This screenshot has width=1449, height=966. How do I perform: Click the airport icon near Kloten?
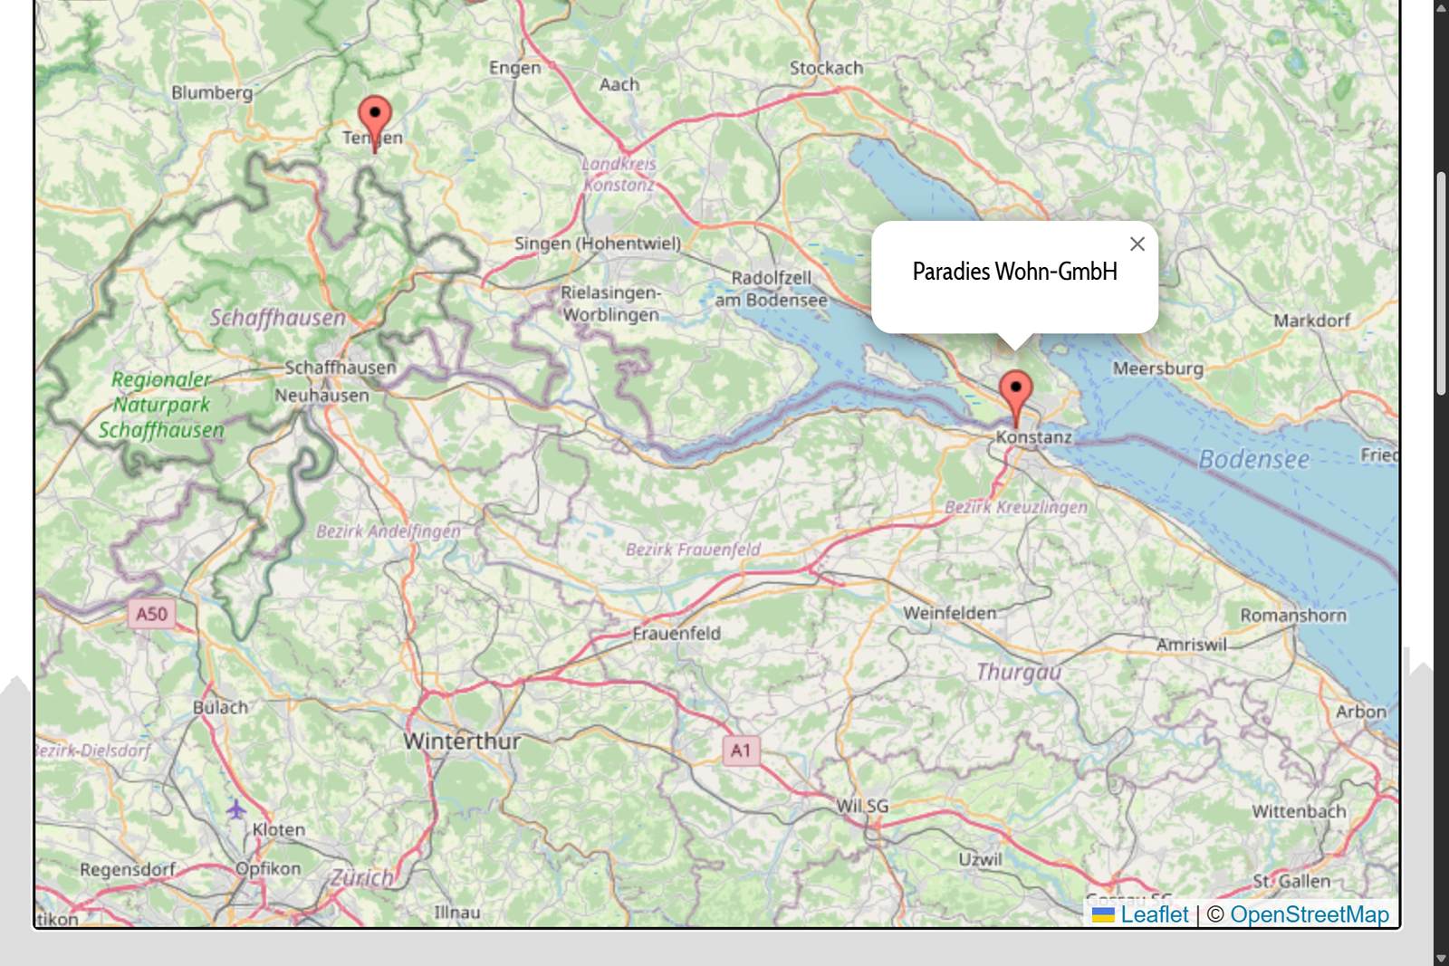pos(236,808)
